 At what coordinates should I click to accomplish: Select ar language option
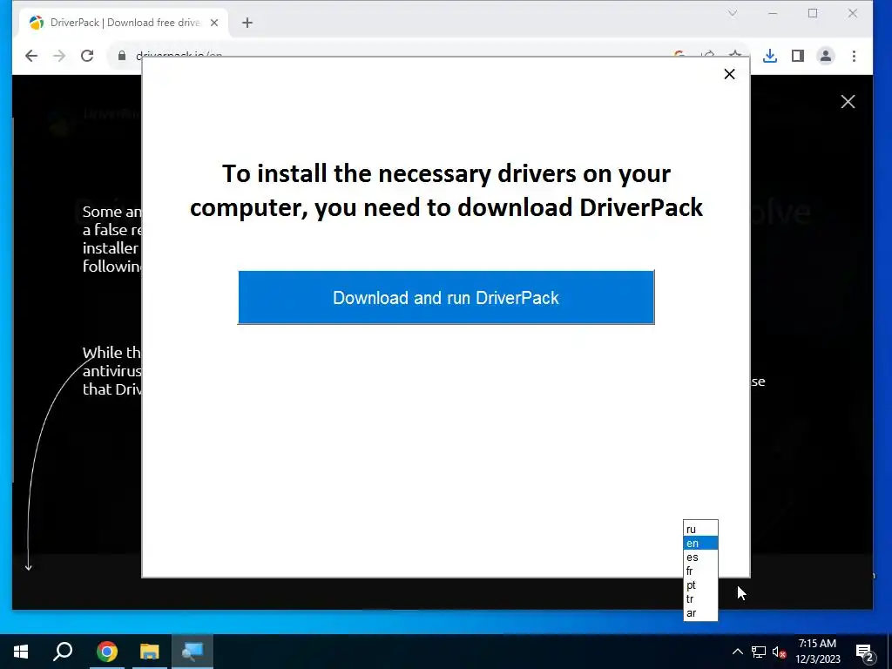click(700, 612)
